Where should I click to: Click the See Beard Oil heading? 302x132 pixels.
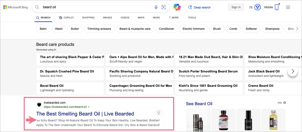(199, 104)
